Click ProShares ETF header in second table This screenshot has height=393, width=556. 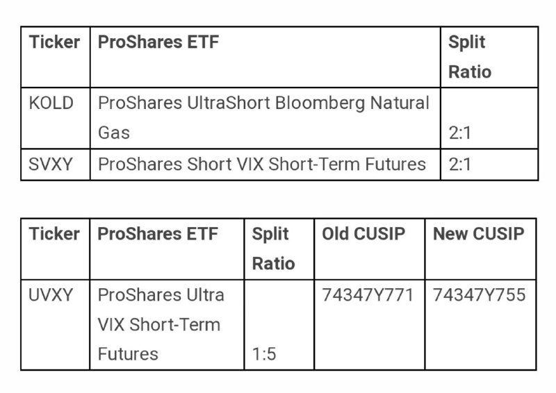pyautogui.click(x=158, y=234)
